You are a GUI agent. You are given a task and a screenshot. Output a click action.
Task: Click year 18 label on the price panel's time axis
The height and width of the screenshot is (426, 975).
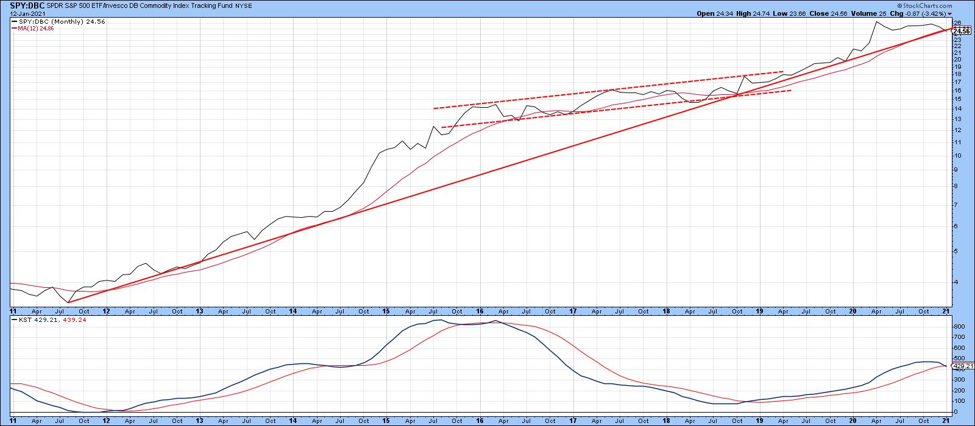tap(666, 311)
